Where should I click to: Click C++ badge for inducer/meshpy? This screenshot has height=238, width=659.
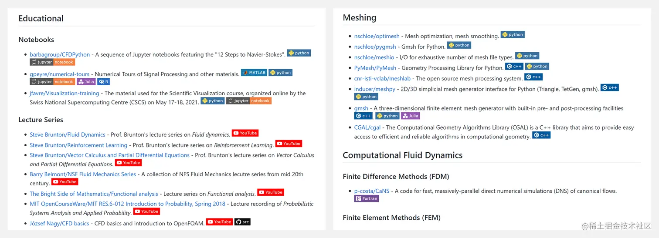point(610,87)
